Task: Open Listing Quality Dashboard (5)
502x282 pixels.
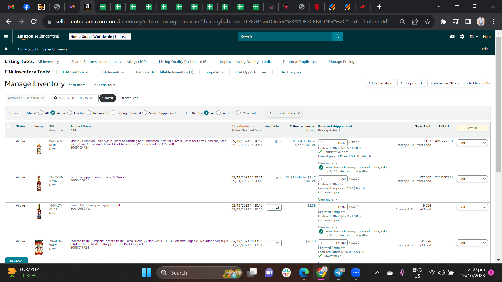Action: 183,62
